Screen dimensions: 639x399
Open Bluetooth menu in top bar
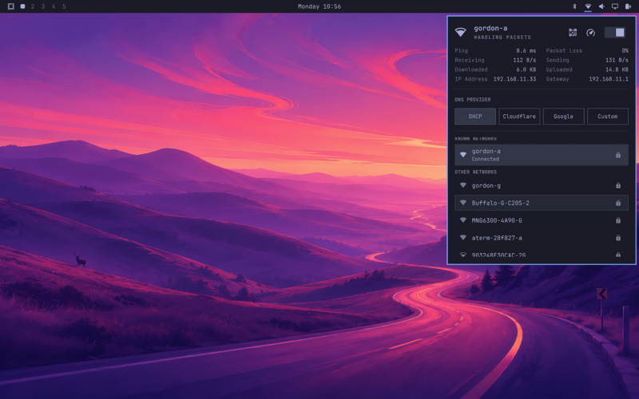(574, 6)
